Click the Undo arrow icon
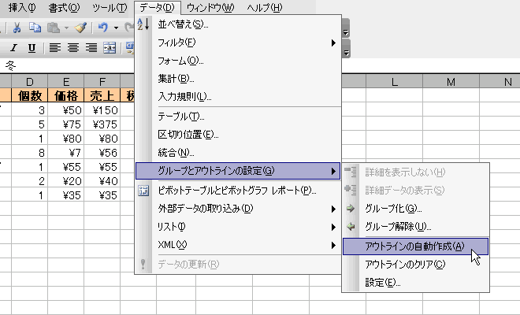Image resolution: width=520 pixels, height=315 pixels. pyautogui.click(x=103, y=28)
